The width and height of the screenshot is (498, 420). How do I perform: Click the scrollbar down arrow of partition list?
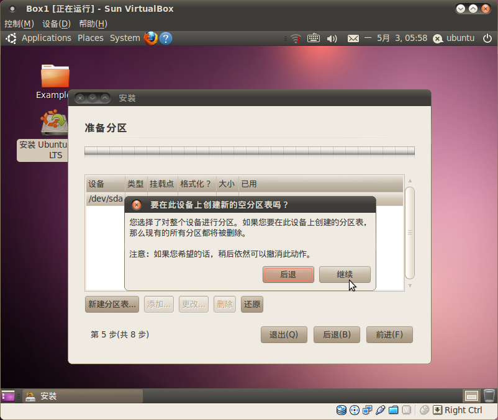pyautogui.click(x=410, y=286)
